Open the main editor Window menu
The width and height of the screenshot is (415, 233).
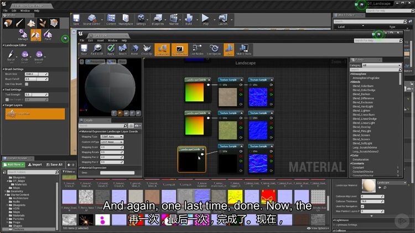pyautogui.click(x=25, y=11)
